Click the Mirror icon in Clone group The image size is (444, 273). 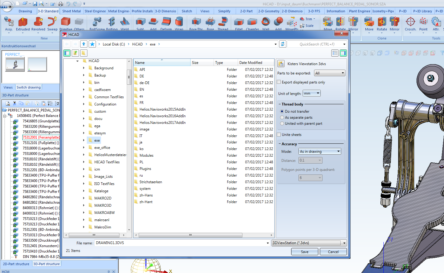(x=394, y=22)
